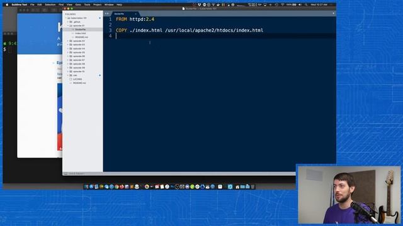Screen dimensions: 403x226
Task: Expand the episode-07 folder
Action: [x=68, y=60]
